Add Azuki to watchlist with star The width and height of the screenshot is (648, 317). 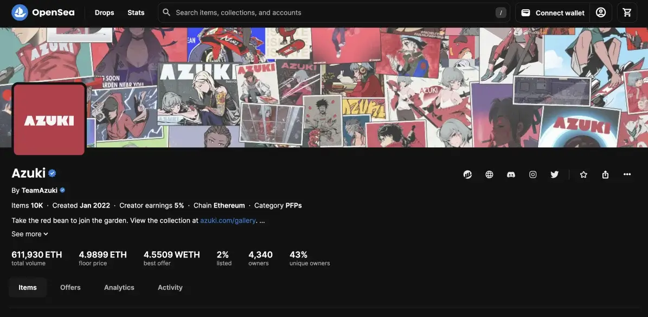583,174
